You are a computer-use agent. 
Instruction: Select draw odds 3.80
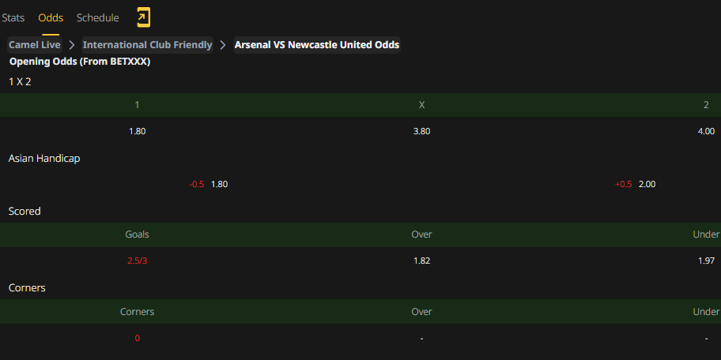click(x=421, y=131)
